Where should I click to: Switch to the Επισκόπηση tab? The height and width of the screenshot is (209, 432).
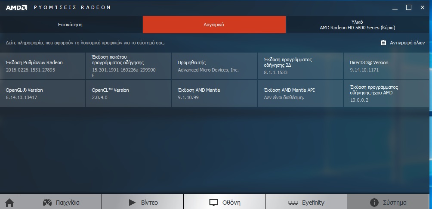coord(71,25)
